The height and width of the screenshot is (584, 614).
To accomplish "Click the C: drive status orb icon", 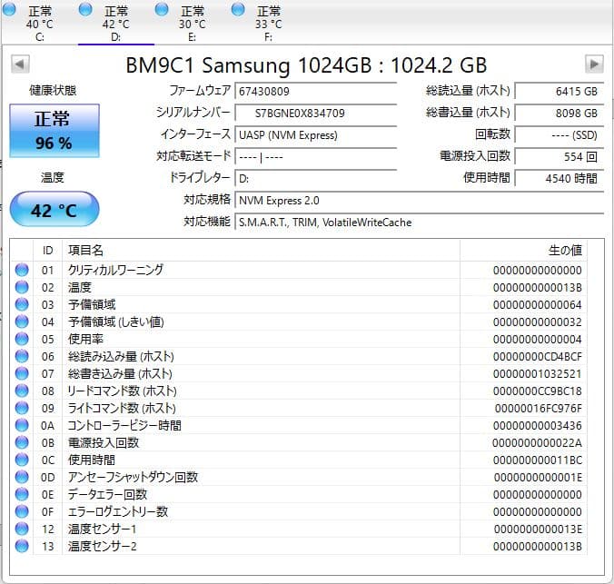I will 9,9.
